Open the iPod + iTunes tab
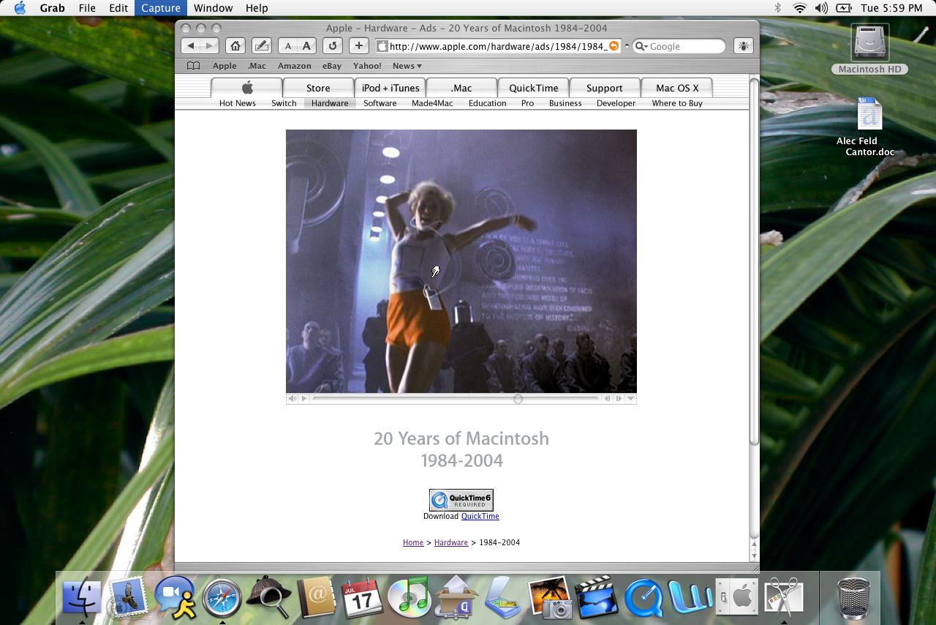 390,88
